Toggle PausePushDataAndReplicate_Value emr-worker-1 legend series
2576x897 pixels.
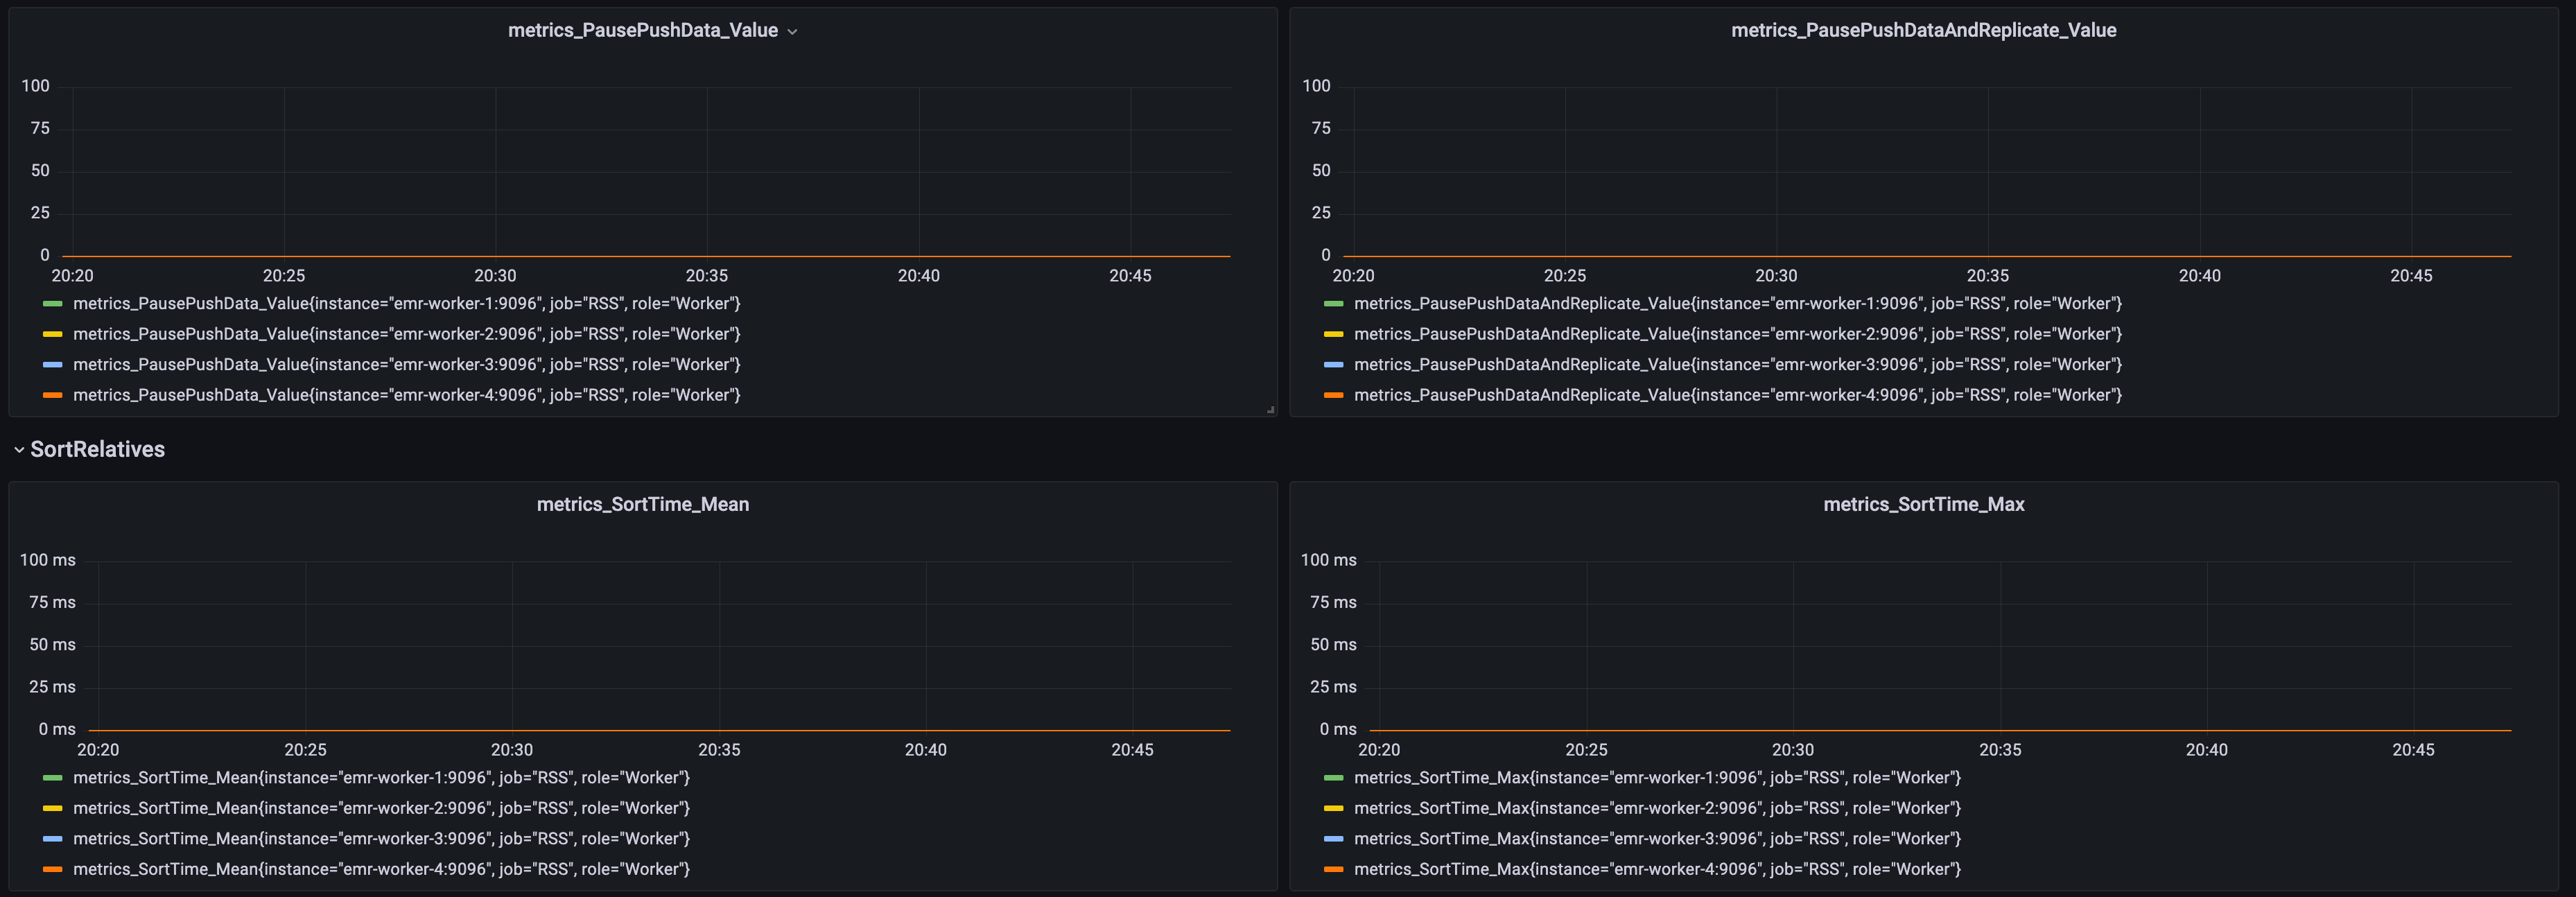coord(1737,303)
